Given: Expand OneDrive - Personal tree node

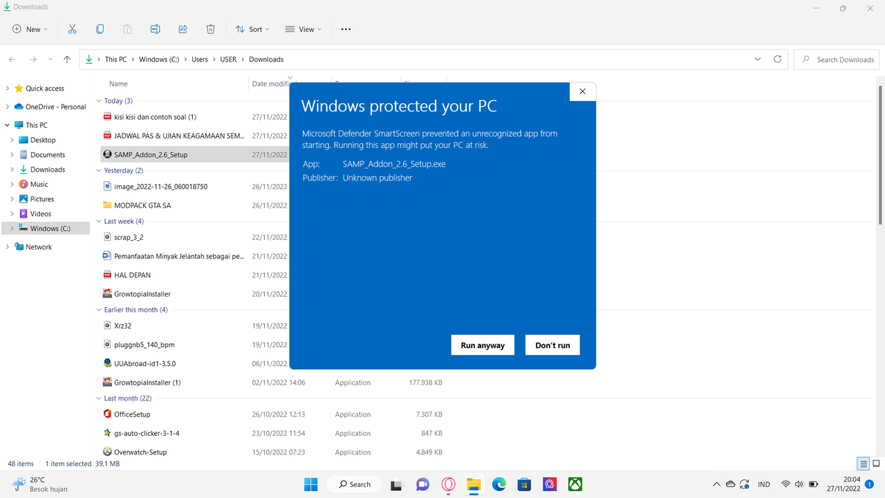Looking at the screenshot, I should (x=8, y=107).
